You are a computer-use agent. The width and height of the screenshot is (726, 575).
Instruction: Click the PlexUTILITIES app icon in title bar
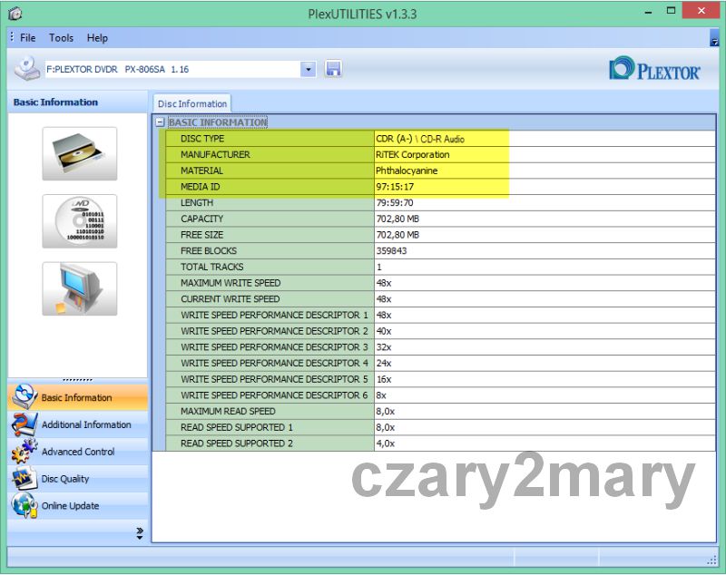(15, 14)
